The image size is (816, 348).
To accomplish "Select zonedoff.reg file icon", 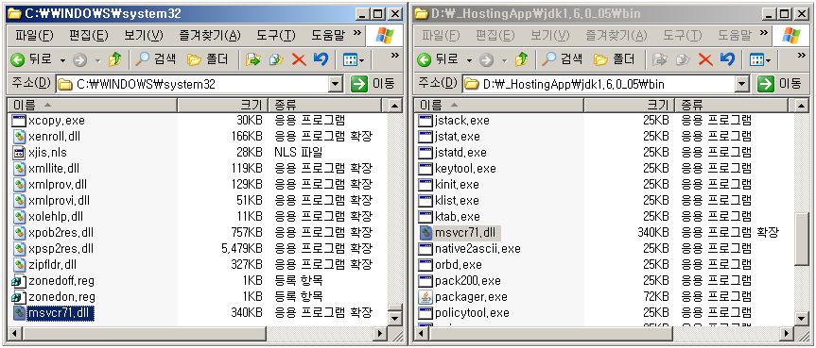I will click(19, 281).
